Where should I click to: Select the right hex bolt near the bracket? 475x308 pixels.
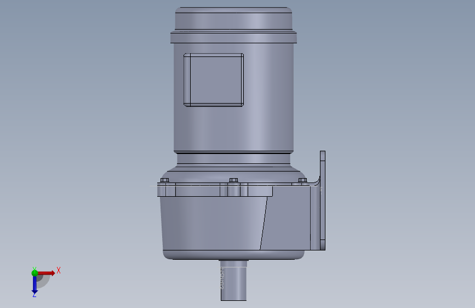(302, 180)
